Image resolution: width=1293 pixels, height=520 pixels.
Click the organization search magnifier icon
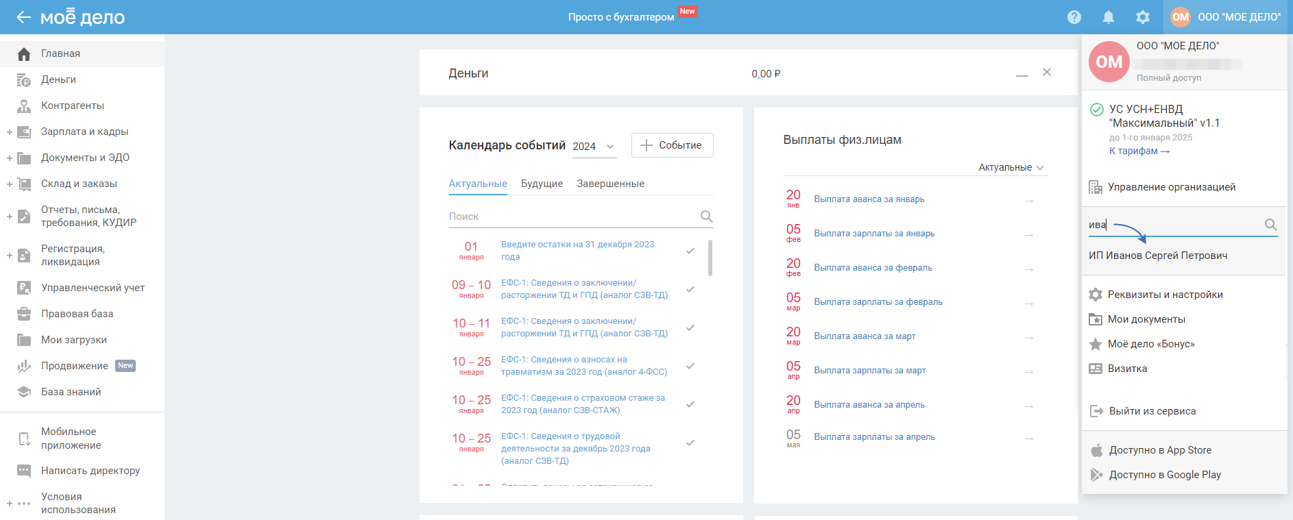click(1270, 225)
